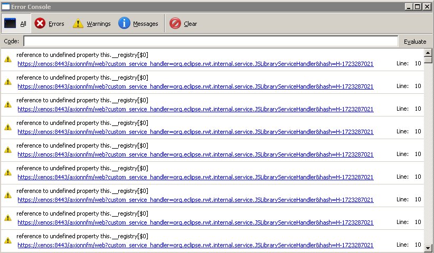
Task: Click the Evaluate button
Action: [x=415, y=42]
